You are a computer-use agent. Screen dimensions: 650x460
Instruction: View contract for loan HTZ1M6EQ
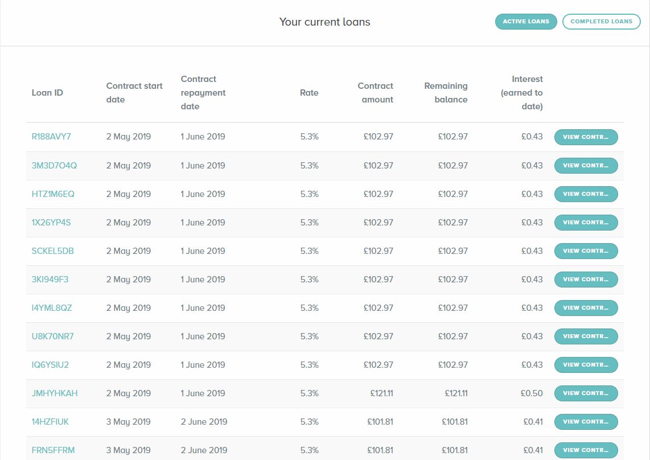586,194
